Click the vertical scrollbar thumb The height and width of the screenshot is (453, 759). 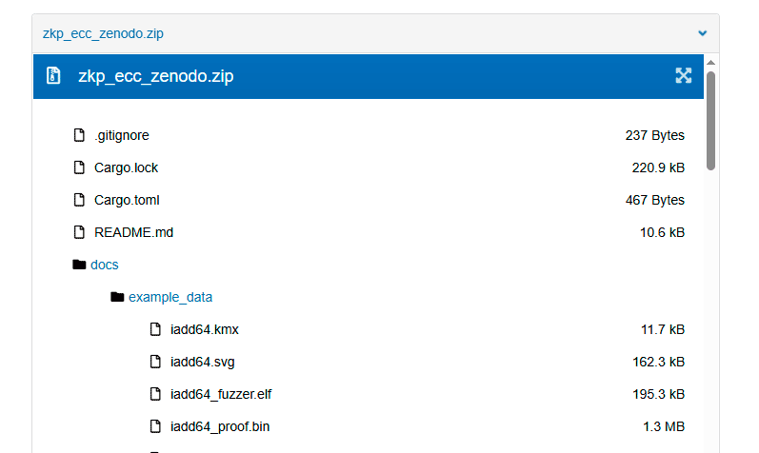[x=710, y=121]
